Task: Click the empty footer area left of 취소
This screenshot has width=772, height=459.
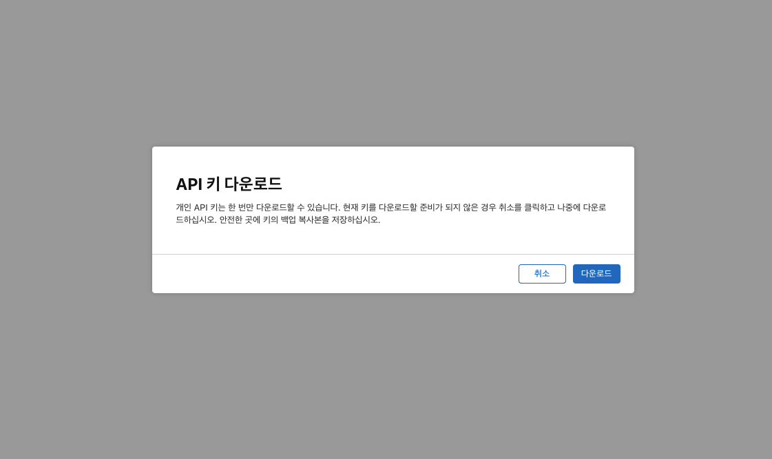Action: coord(335,273)
